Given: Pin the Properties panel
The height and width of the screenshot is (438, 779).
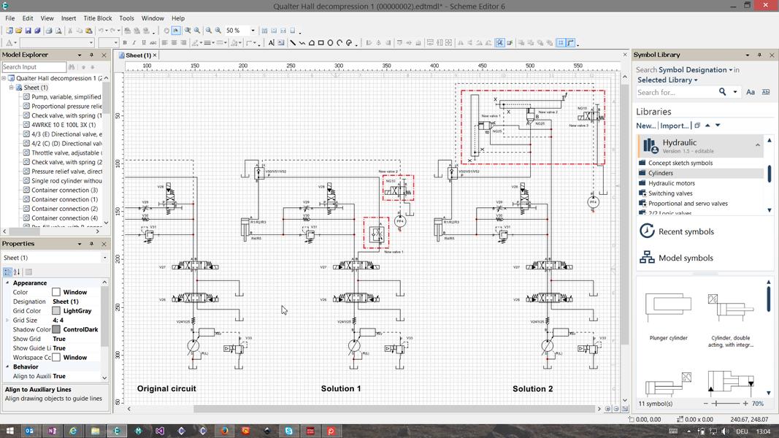Looking at the screenshot, I should tap(91, 244).
